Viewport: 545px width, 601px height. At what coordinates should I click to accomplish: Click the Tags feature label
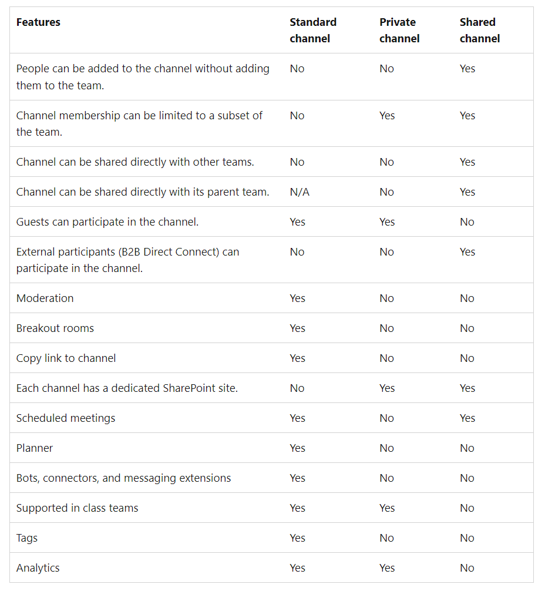27,538
